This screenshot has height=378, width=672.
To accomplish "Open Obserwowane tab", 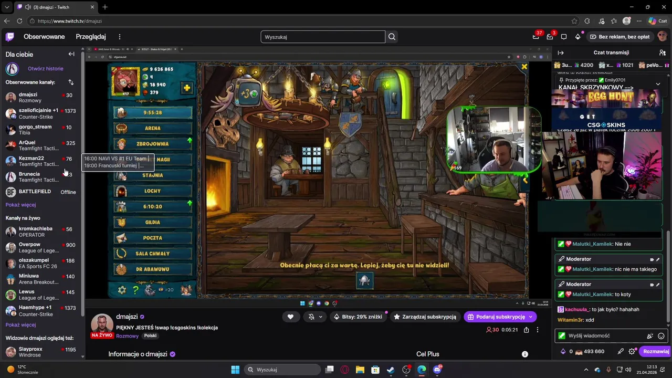I will tap(44, 37).
